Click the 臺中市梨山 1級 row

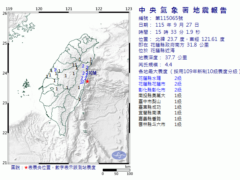point(160,102)
